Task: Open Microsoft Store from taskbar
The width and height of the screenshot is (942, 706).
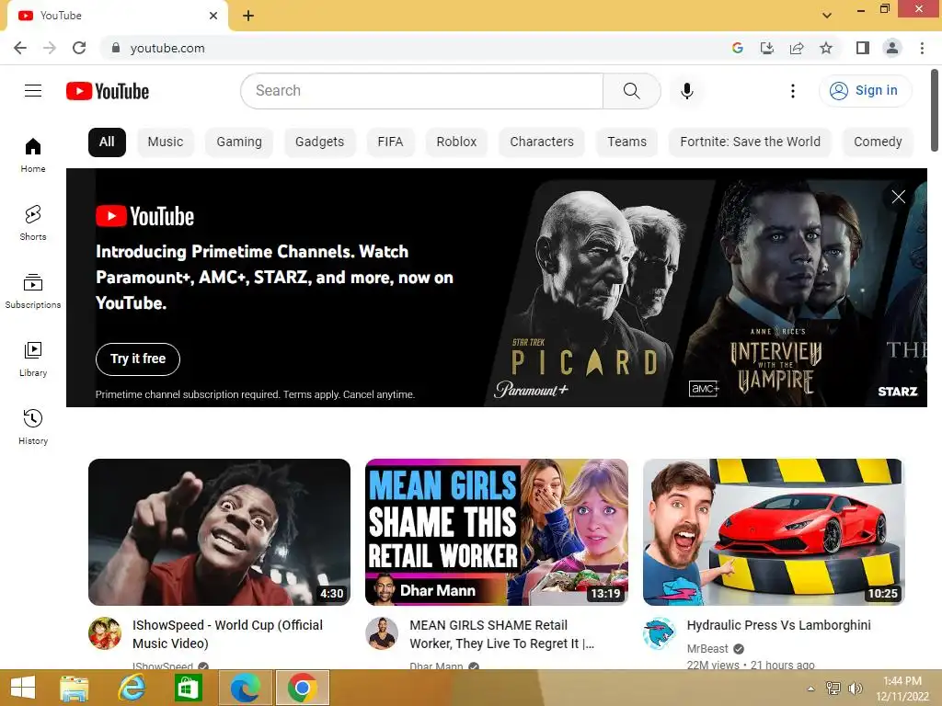Action: coord(188,688)
